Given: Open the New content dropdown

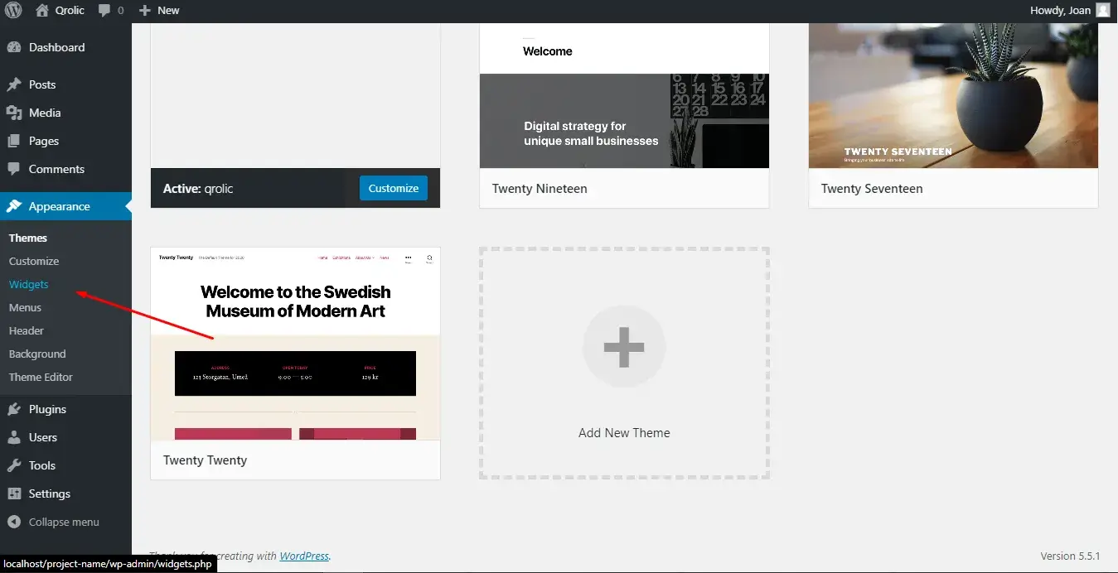Looking at the screenshot, I should (x=159, y=11).
